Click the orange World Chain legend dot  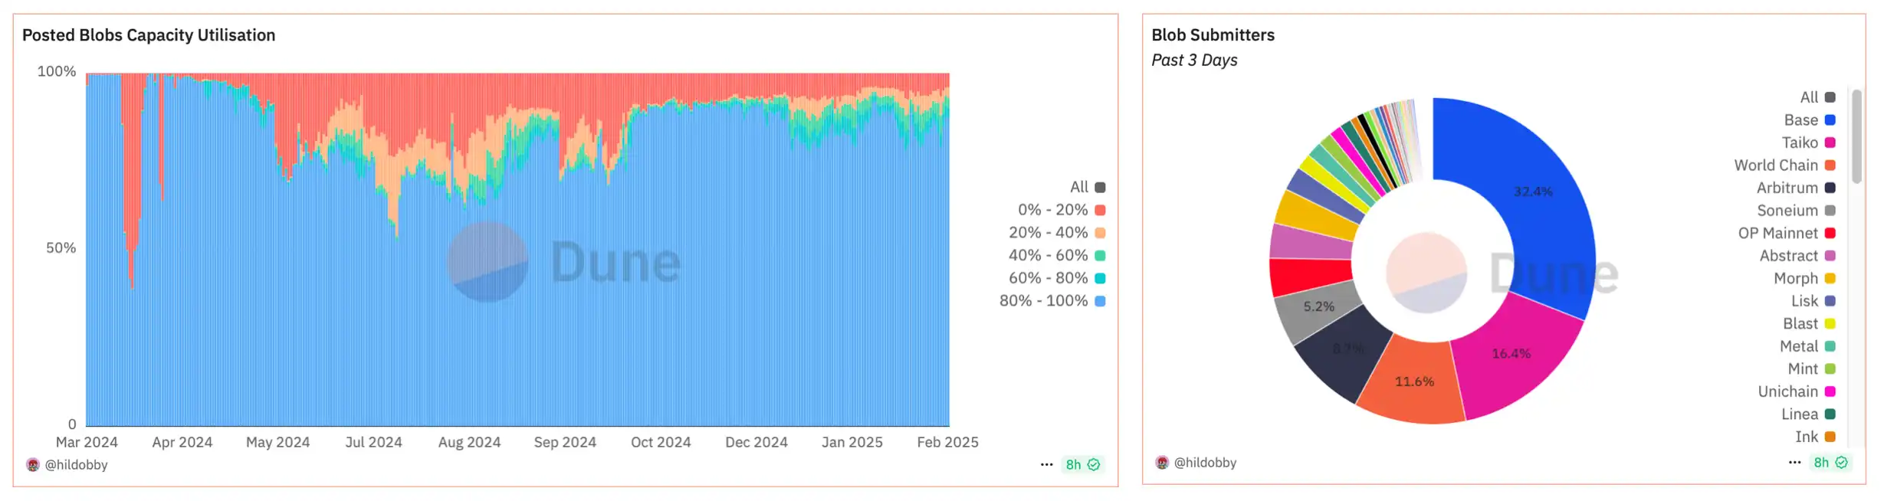[1830, 165]
